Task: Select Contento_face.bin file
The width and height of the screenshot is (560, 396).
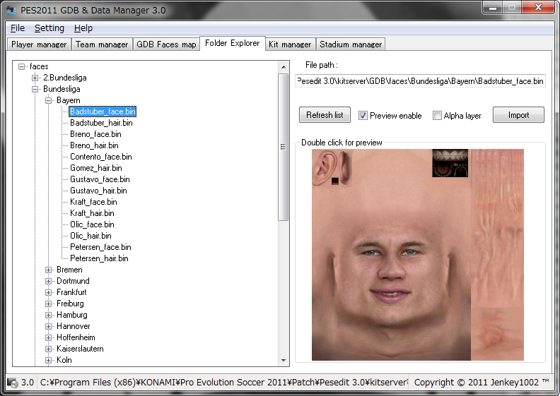Action: [x=101, y=157]
